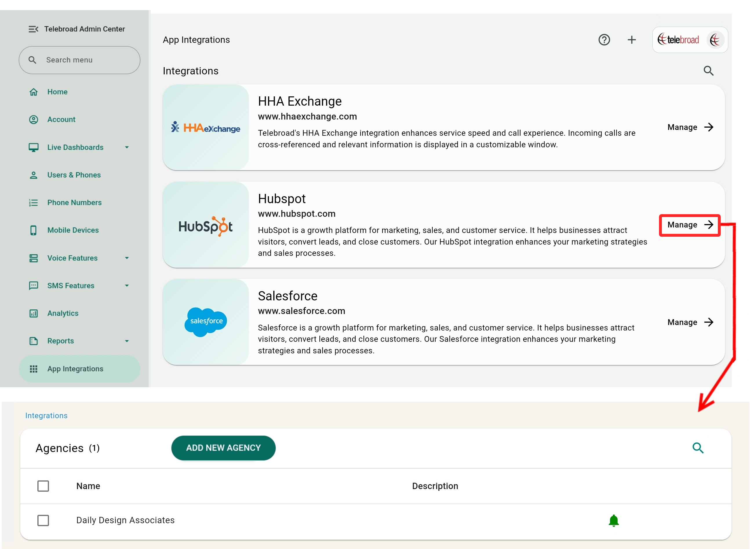Click the green bell notification icon
Screen dimensions: 750x549
(x=613, y=520)
